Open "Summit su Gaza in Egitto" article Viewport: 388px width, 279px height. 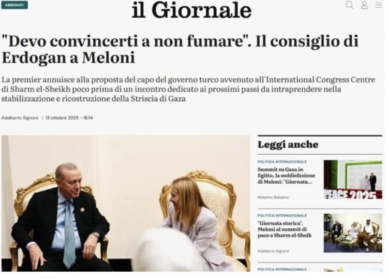286,175
